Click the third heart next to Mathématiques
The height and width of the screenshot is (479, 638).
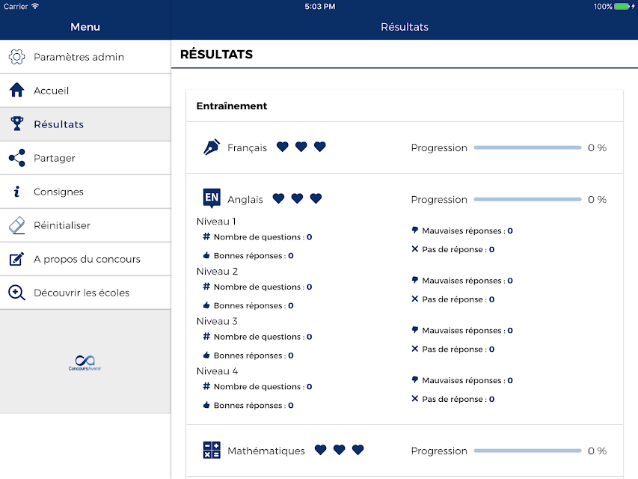pos(358,450)
